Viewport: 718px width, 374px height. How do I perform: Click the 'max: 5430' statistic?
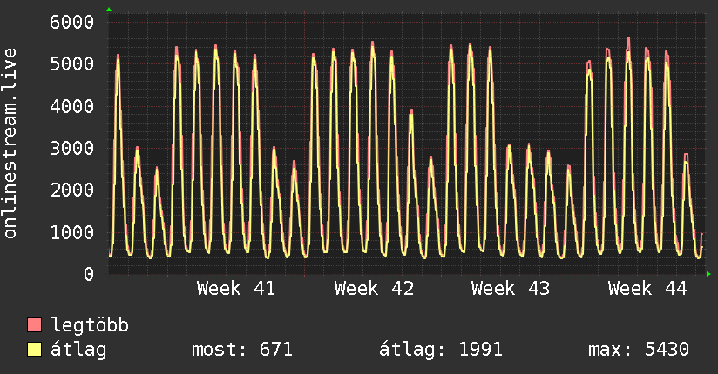tap(639, 350)
